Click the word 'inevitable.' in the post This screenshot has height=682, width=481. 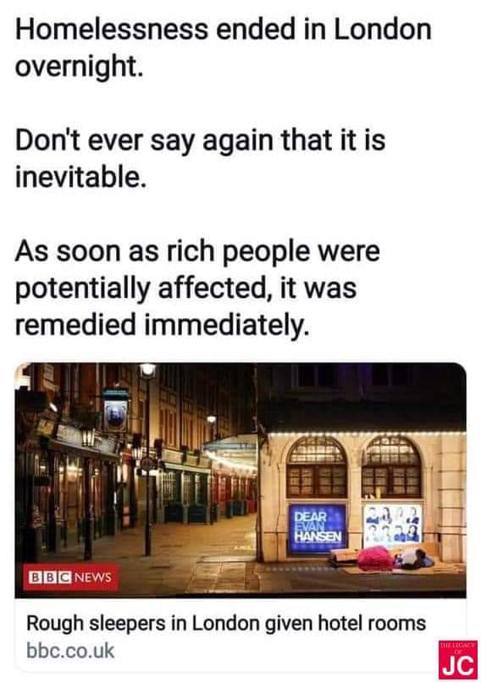tap(80, 177)
